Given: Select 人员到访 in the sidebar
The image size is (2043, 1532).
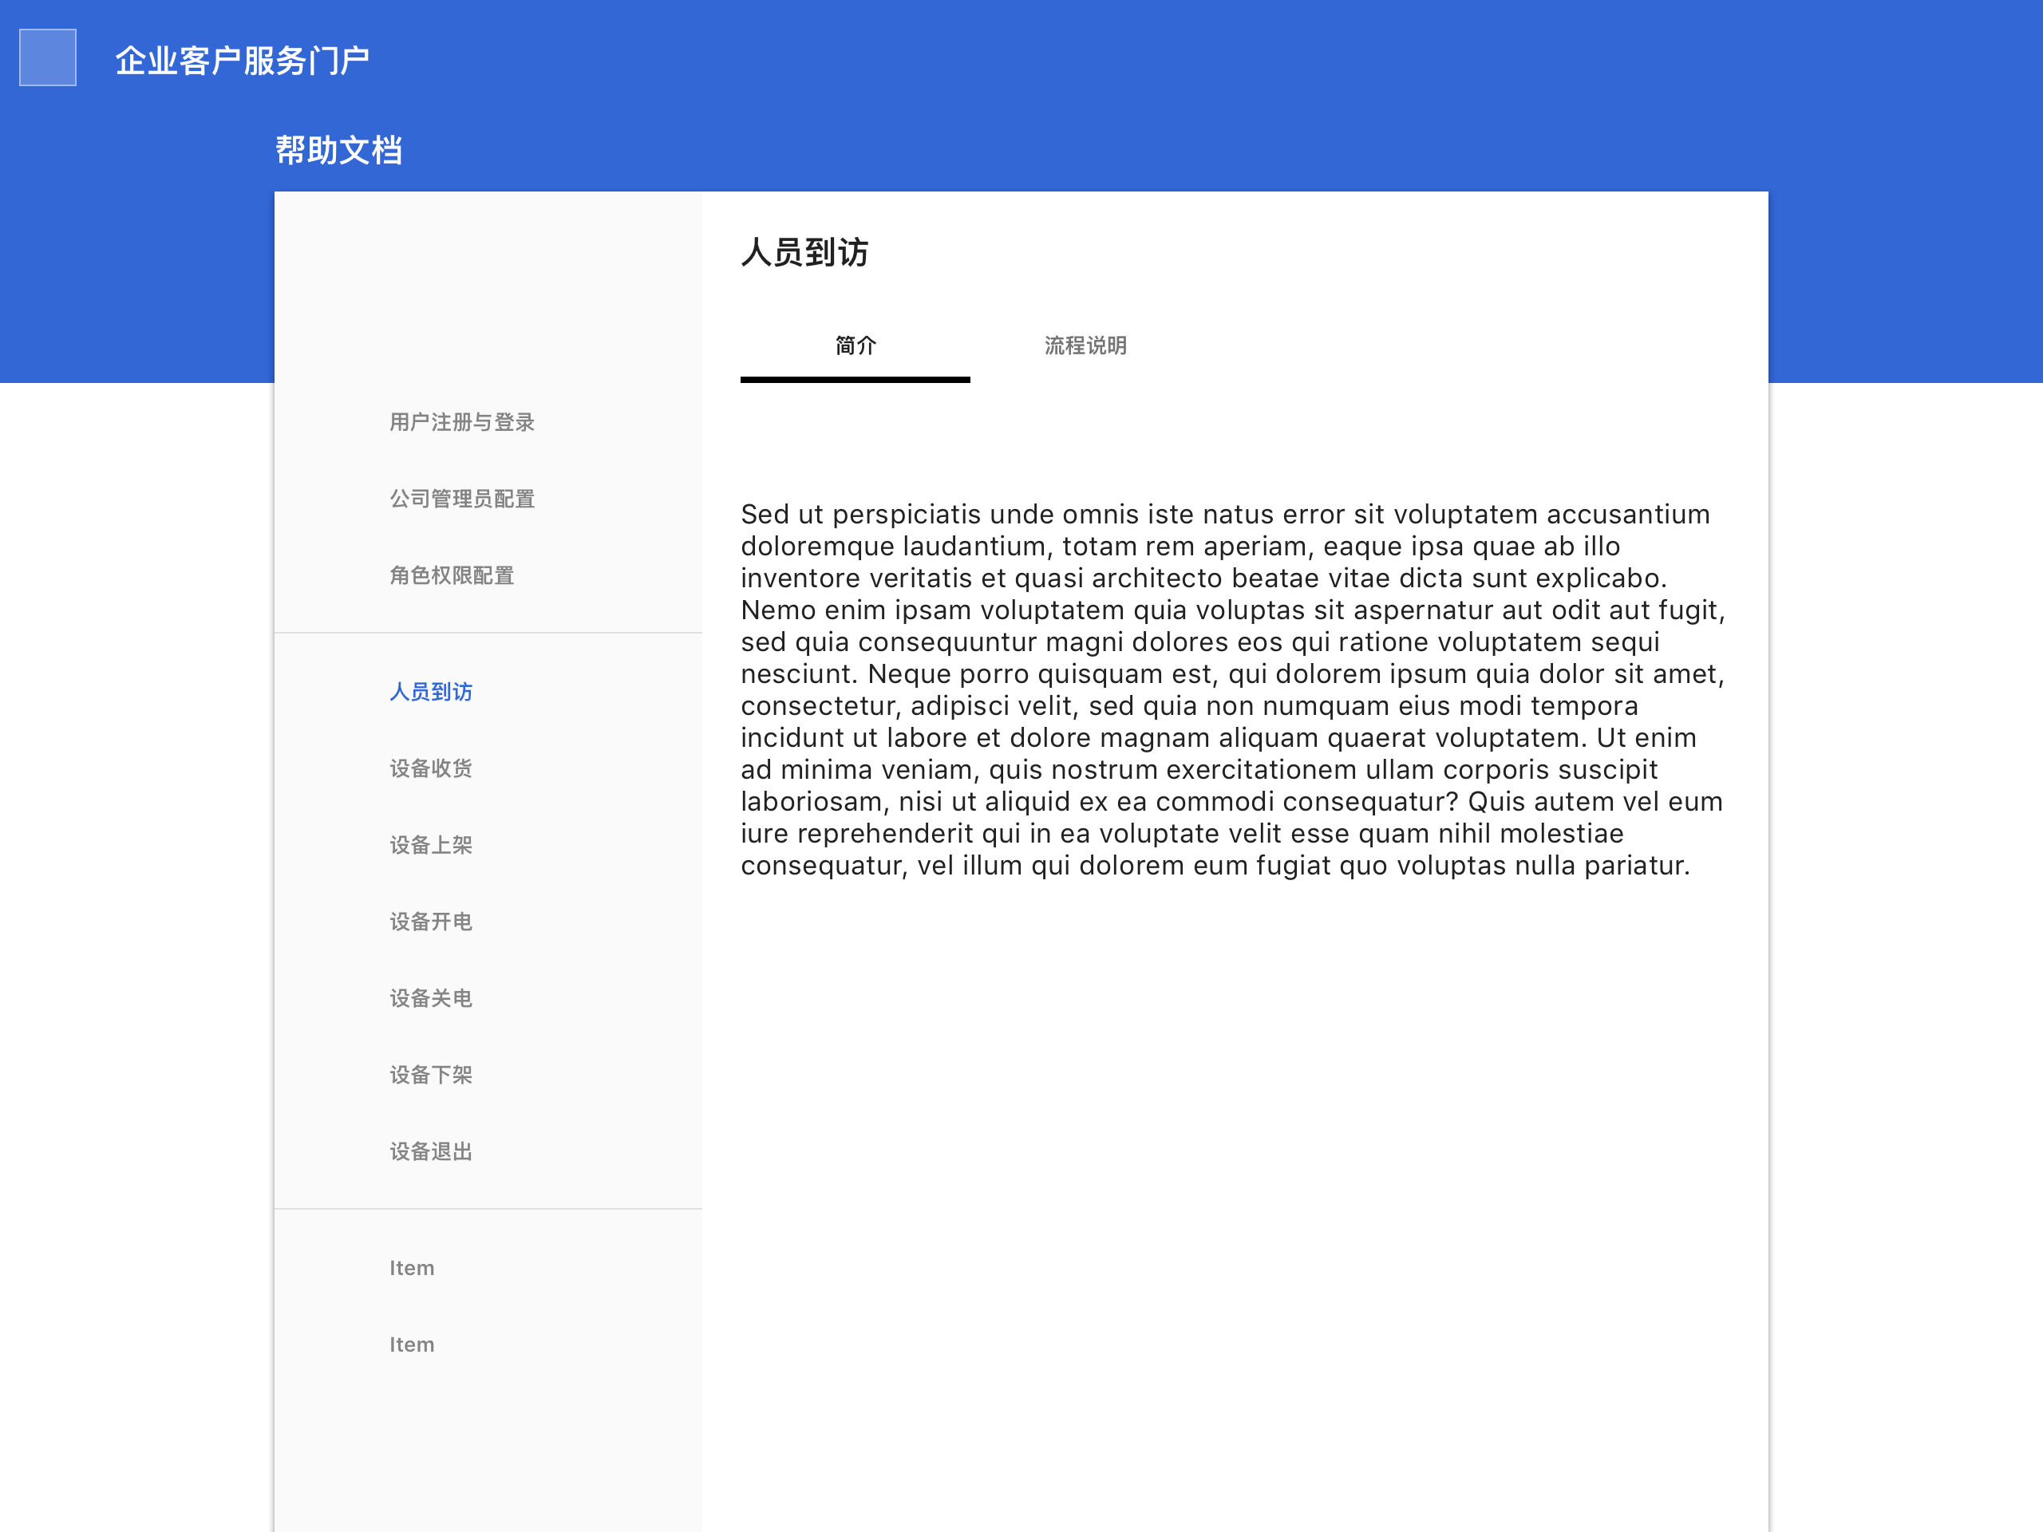Looking at the screenshot, I should 430,692.
